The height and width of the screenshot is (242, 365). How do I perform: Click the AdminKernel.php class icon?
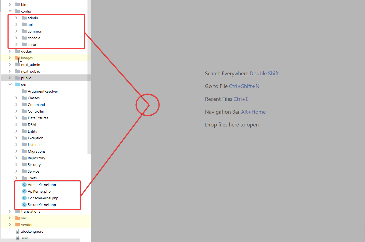(24, 185)
